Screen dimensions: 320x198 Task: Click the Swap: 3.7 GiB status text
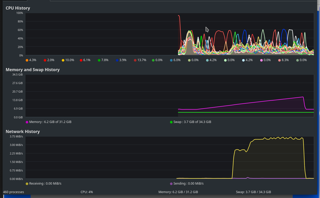pos(253,192)
